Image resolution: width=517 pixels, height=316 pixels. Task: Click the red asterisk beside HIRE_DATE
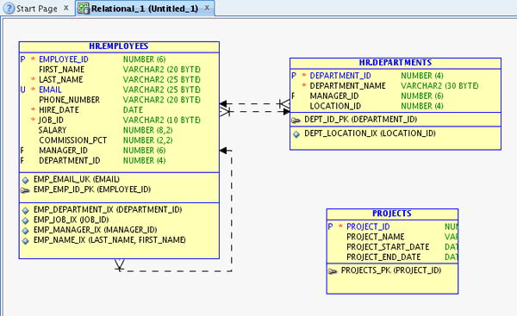click(33, 109)
